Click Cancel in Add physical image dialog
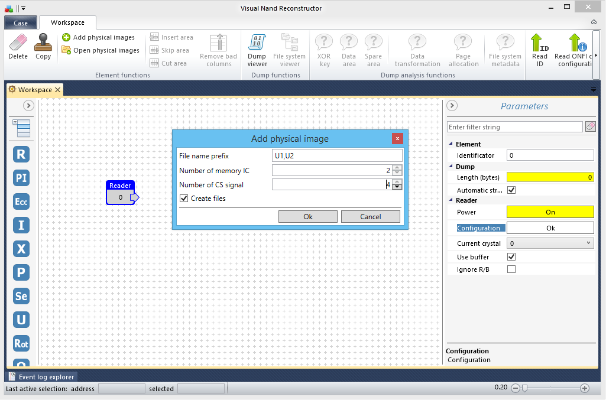Screen dimensions: 606x400 click(x=371, y=217)
